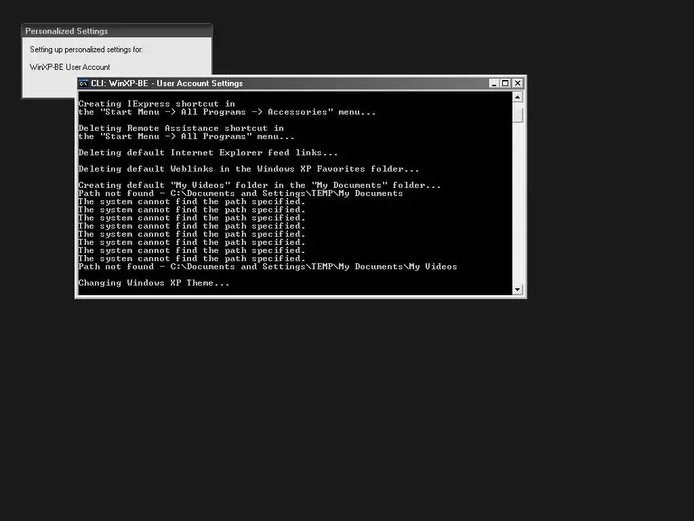694x521 pixels.
Task: Click the CLI window title bar text
Action: (167, 83)
